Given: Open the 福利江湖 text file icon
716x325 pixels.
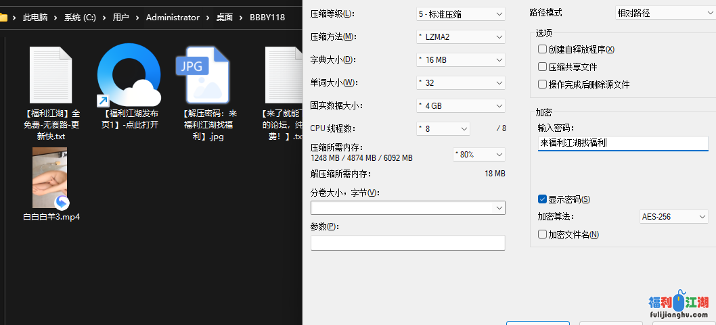Looking at the screenshot, I should pyautogui.click(x=51, y=74).
